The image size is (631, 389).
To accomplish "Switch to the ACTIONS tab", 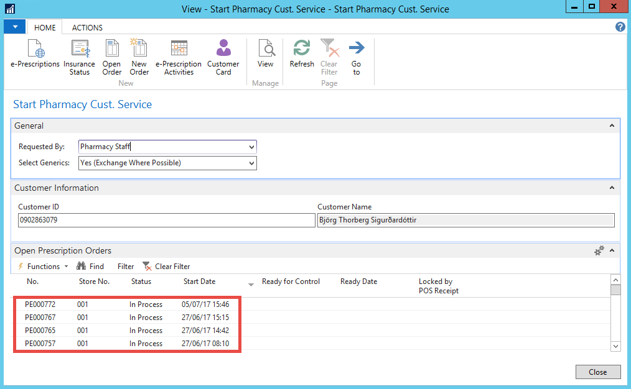I will coord(87,27).
